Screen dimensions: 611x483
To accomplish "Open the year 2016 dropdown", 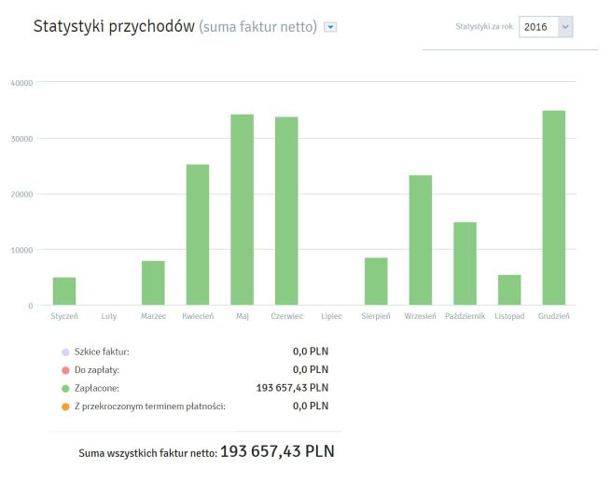I will 546,28.
